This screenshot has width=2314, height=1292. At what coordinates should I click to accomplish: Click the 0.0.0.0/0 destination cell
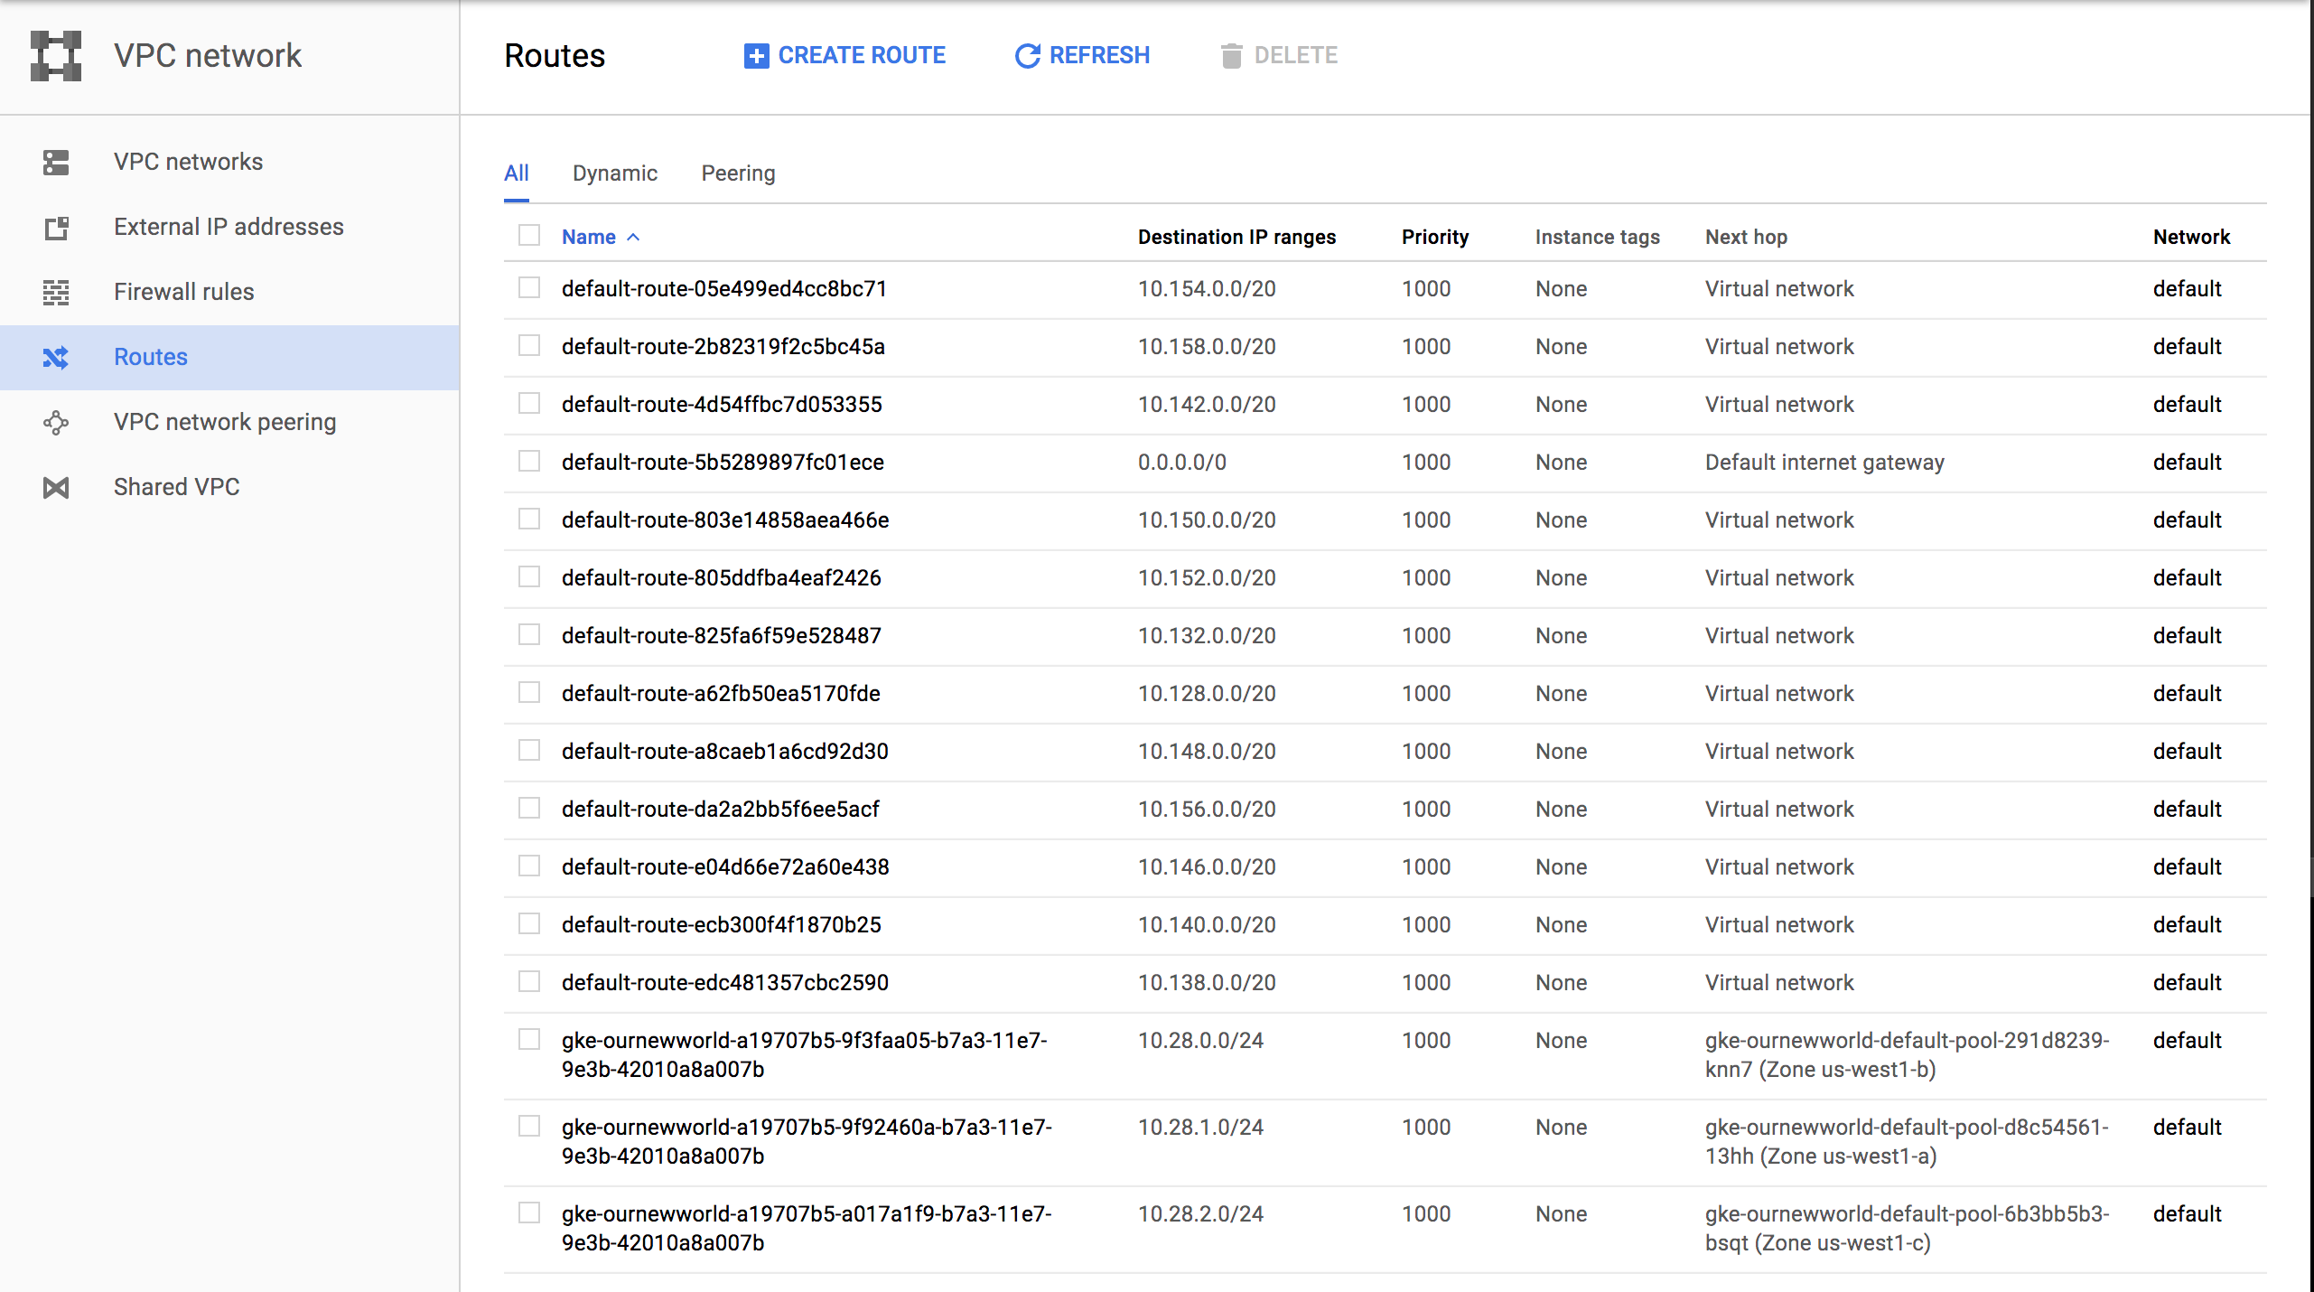1182,463
